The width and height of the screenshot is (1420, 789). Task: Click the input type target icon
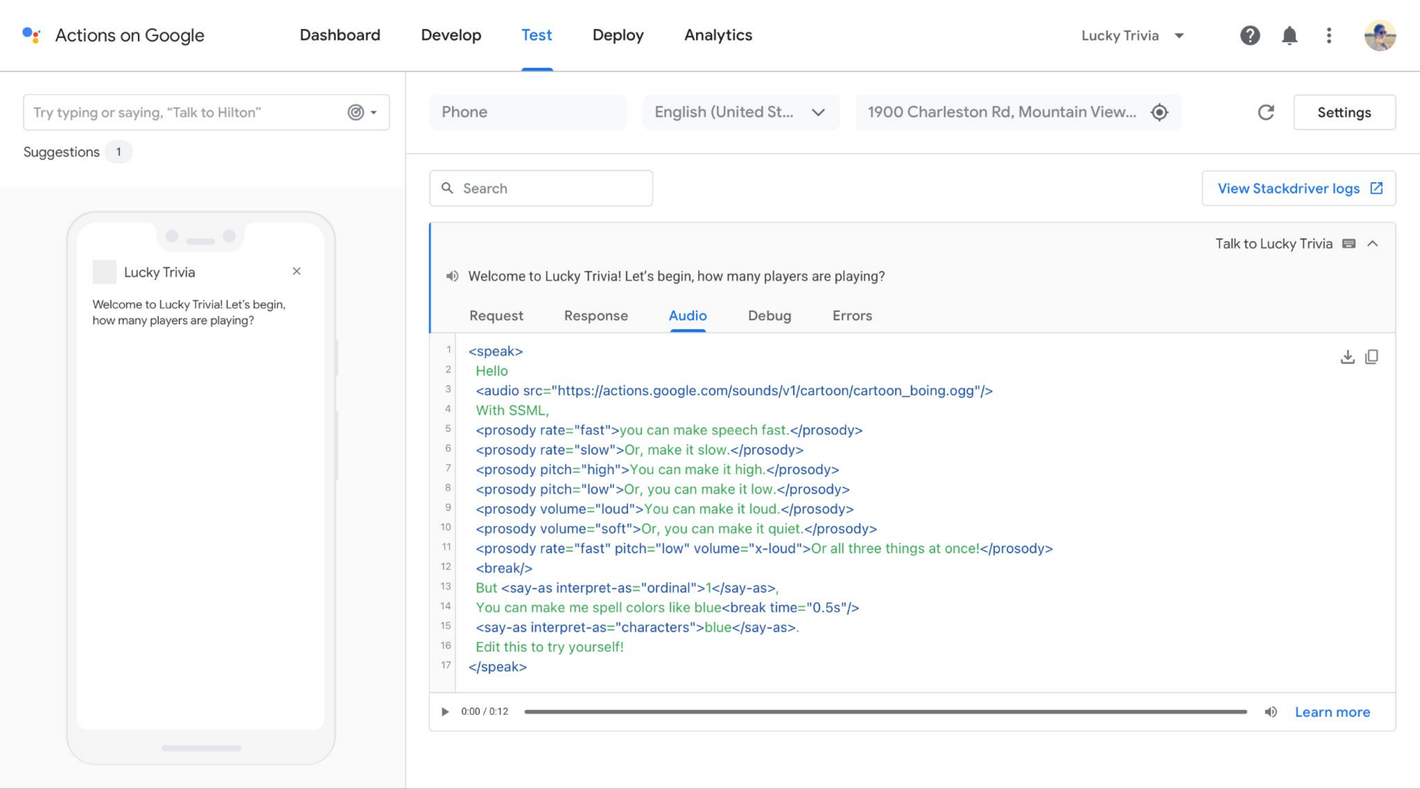pyautogui.click(x=355, y=112)
